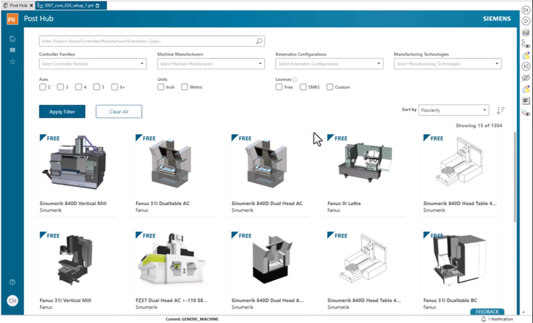533x323 pixels.
Task: Click the Fanuc 31i Vertical Mill title
Action: [x=65, y=301]
